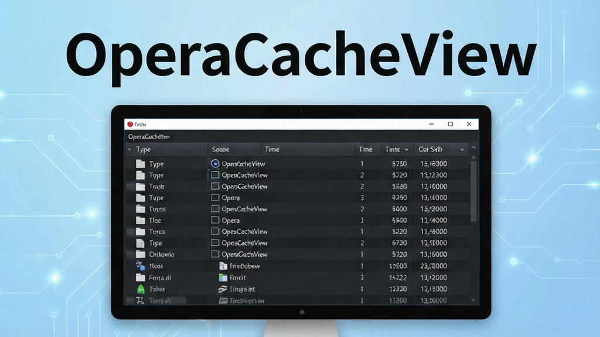
Task: Tick the checkbox in the 13,12300 row
Action: click(x=215, y=175)
